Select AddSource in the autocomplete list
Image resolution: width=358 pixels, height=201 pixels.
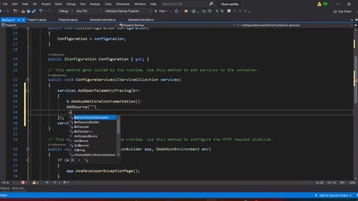[93, 141]
